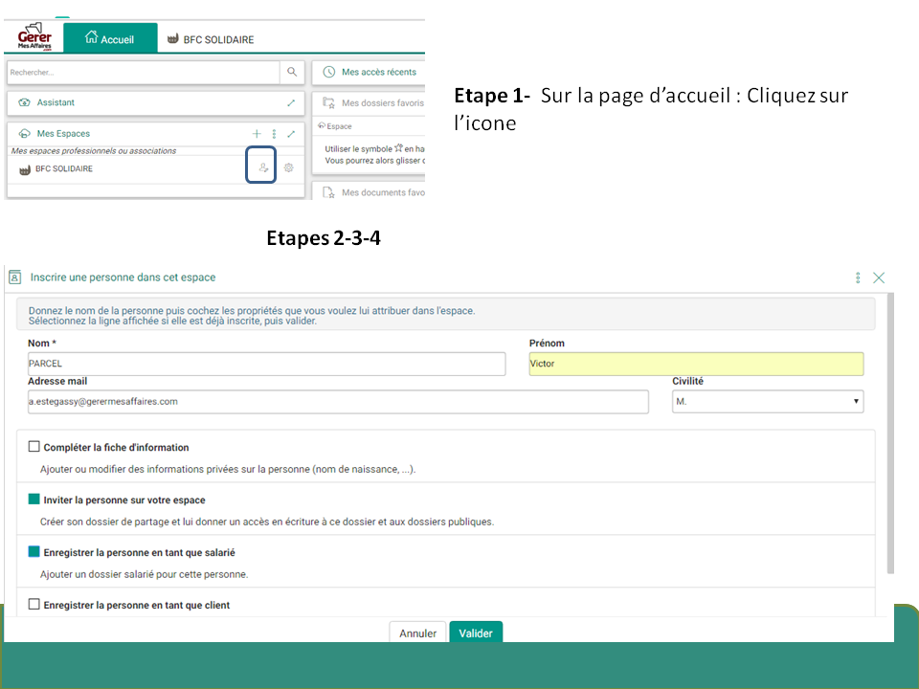Image resolution: width=919 pixels, height=689 pixels.
Task: Click the contact card icon in dialog header
Action: (x=15, y=278)
